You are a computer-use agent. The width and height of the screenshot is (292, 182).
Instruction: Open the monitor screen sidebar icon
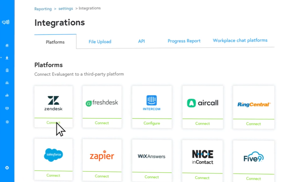pos(7,108)
